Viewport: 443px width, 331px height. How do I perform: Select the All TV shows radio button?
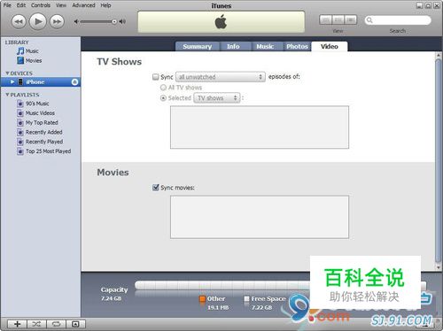coord(163,88)
